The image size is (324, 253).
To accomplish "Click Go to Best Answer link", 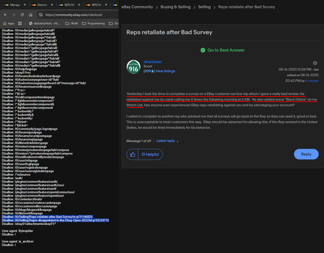I will (x=226, y=50).
